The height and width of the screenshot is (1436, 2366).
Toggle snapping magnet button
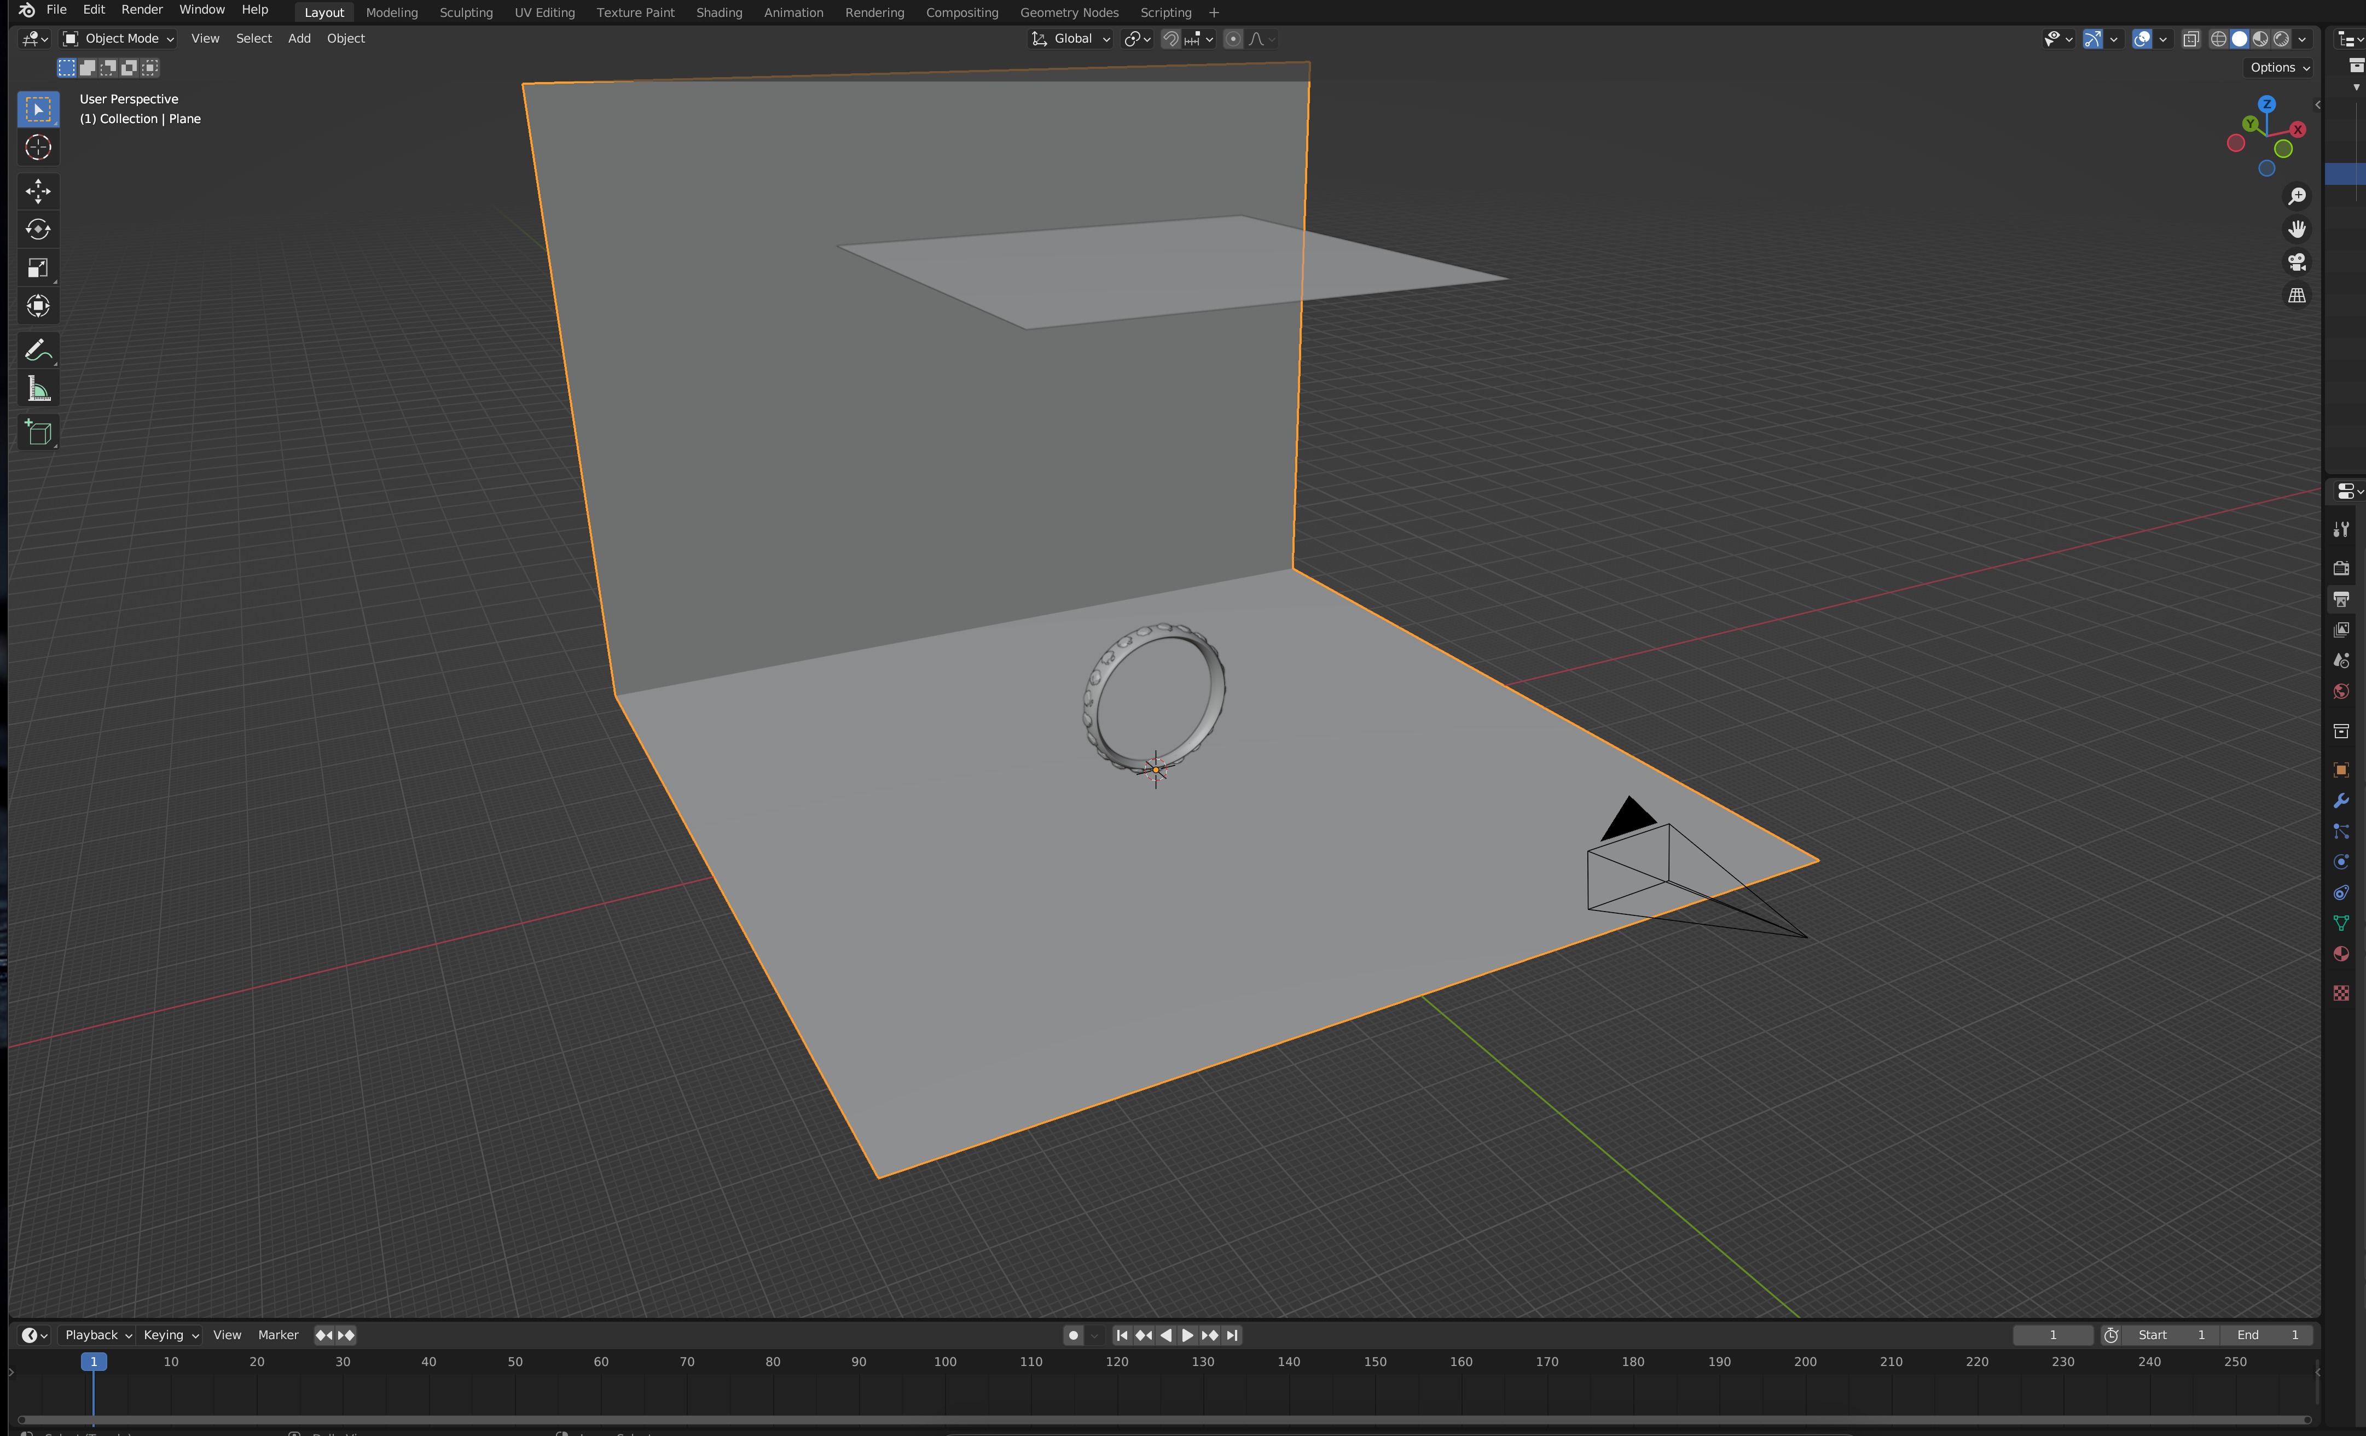1170,39
